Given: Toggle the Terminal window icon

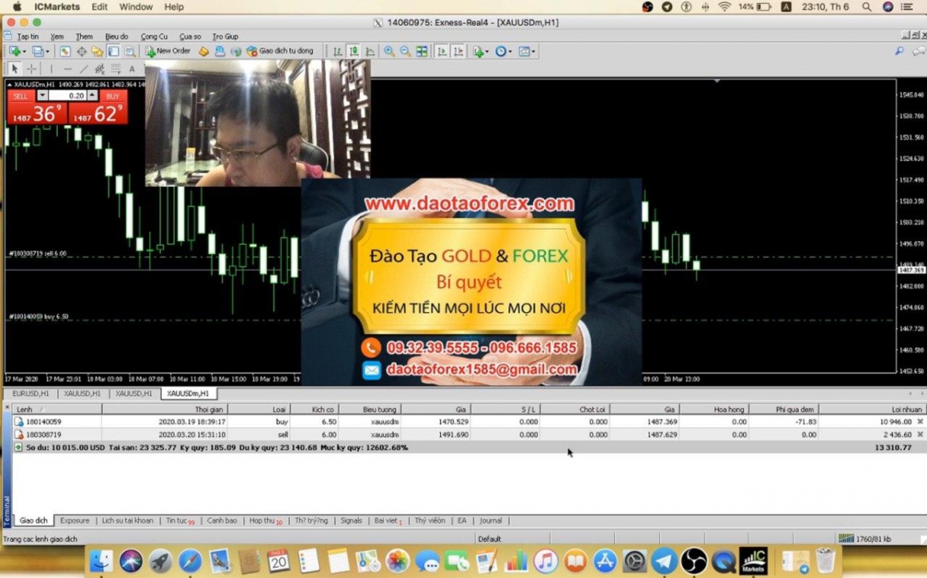Looking at the screenshot, I should point(114,52).
